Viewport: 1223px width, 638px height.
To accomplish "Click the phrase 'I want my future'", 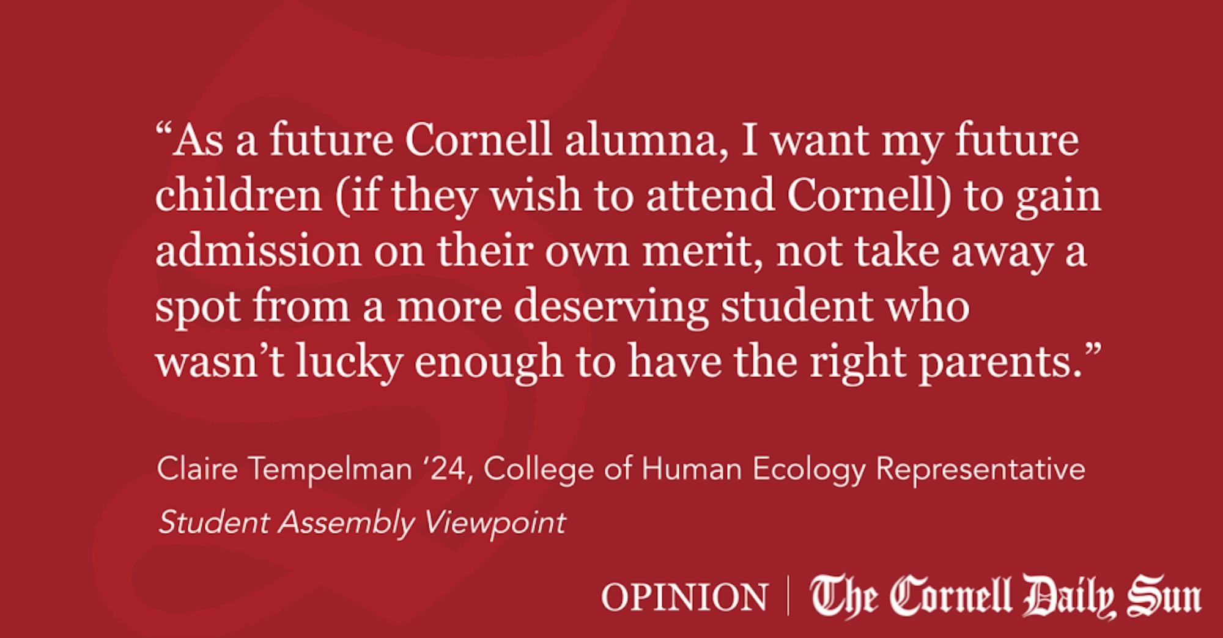I will 909,141.
